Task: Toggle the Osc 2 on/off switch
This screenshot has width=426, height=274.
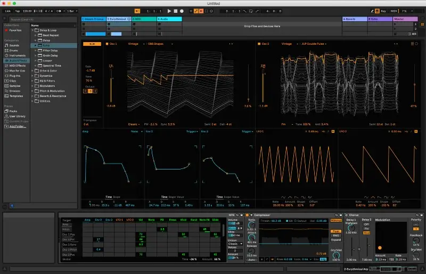Action: click(x=259, y=44)
